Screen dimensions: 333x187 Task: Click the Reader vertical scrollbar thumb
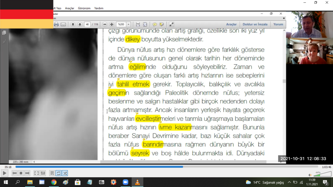coord(284,81)
